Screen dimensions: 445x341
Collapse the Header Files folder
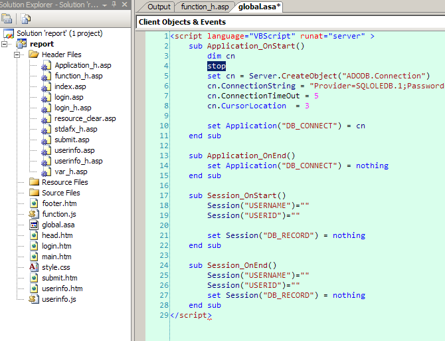17,55
